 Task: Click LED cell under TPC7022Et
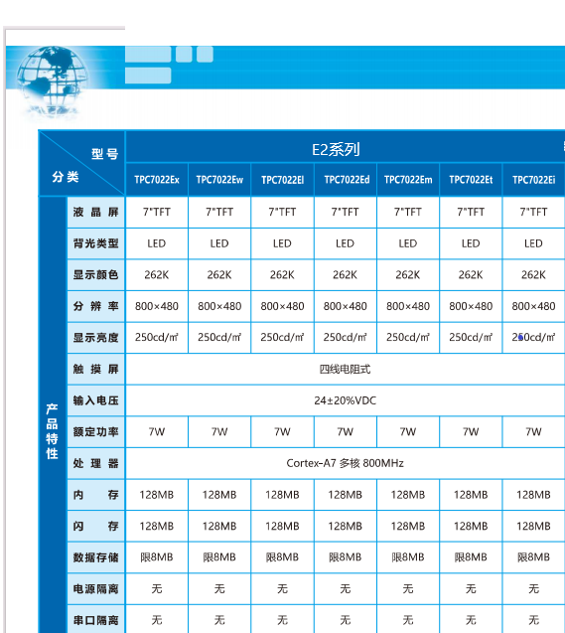(471, 243)
